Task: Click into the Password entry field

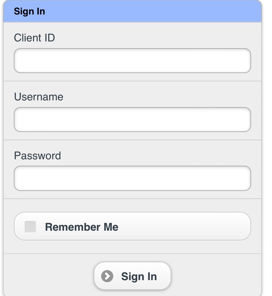Action: [132, 178]
